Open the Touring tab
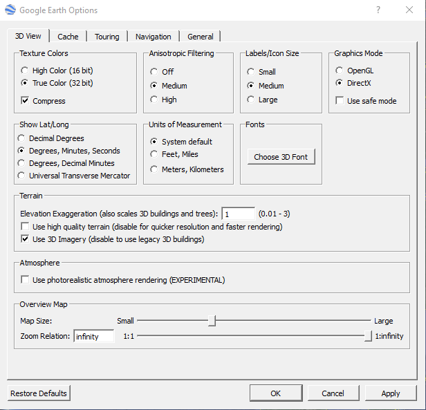 click(x=107, y=37)
